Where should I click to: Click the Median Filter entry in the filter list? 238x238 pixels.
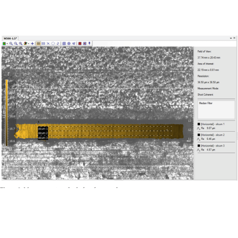pyautogui.click(x=205, y=103)
